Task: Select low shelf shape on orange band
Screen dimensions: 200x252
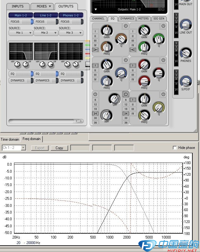Action: [x=95, y=49]
